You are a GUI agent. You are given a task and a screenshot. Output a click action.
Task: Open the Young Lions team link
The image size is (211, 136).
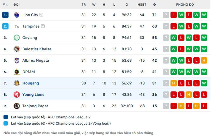coord(33,95)
